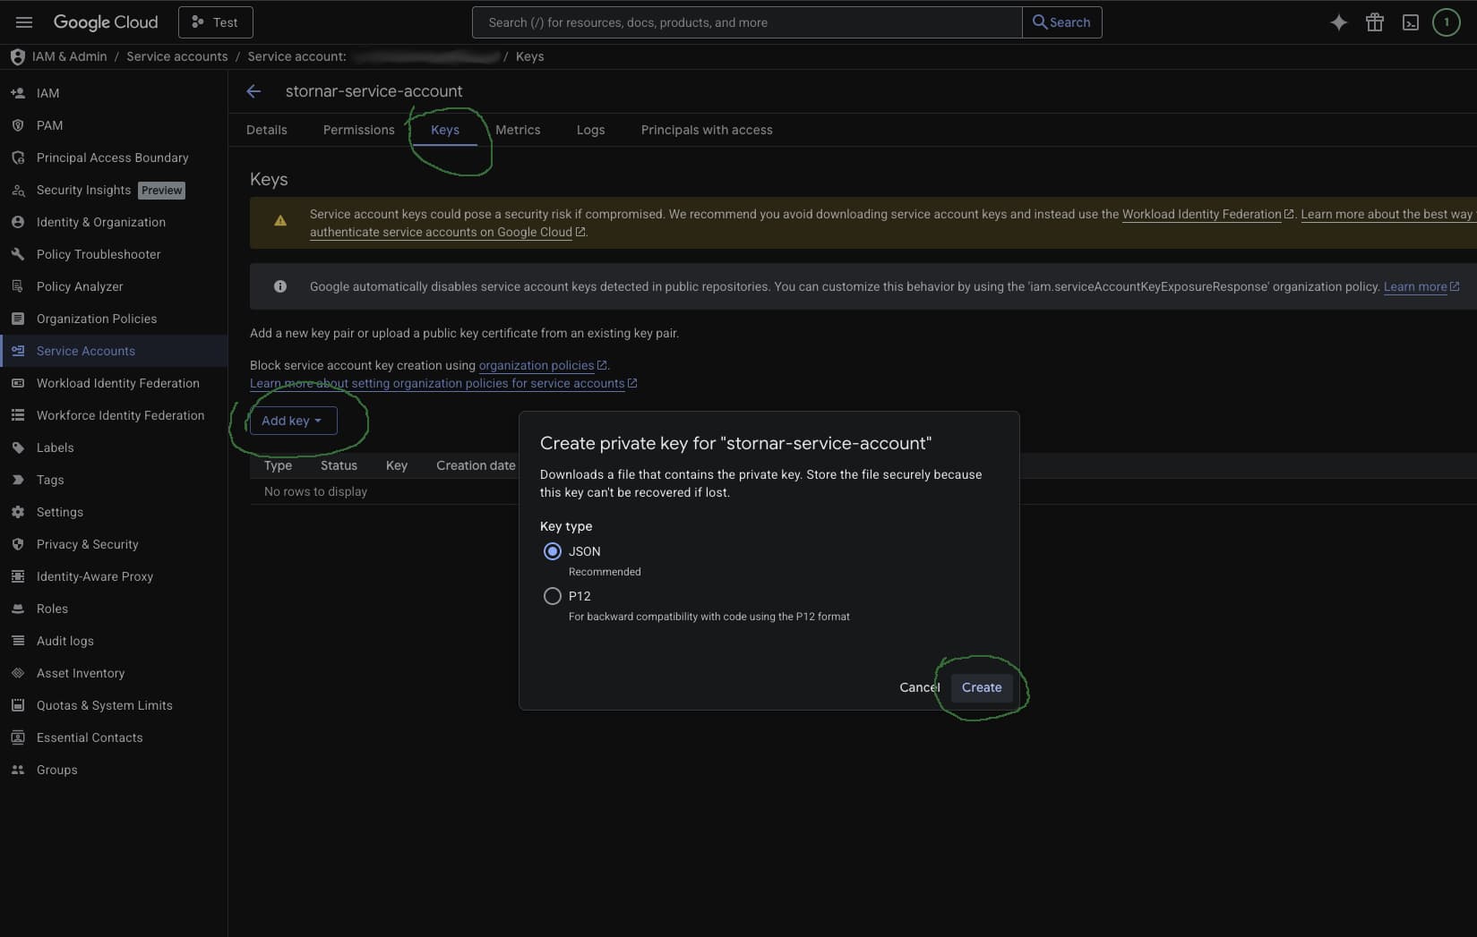The width and height of the screenshot is (1477, 937).
Task: Select the Keys tab
Action: tap(445, 130)
